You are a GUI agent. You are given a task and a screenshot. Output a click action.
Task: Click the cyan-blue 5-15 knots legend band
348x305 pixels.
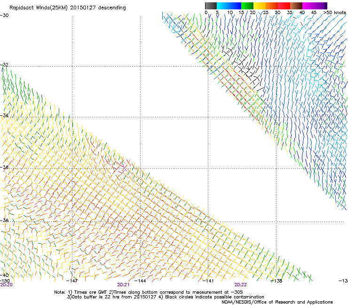tap(229, 6)
